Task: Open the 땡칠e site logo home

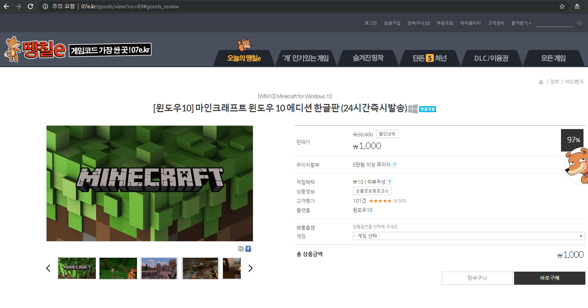Action: click(35, 49)
